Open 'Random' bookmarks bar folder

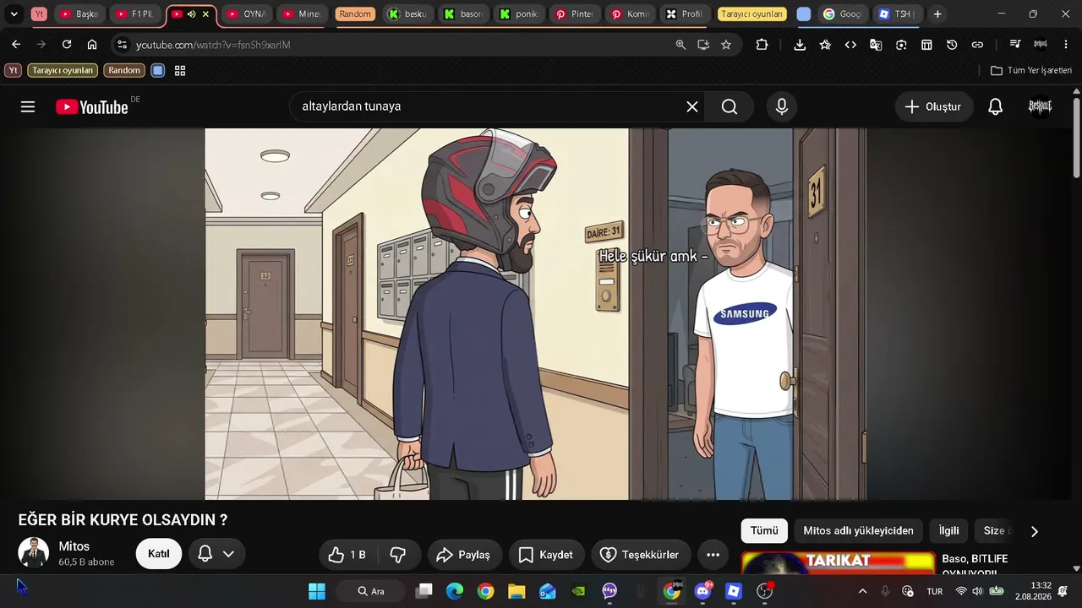click(x=124, y=70)
